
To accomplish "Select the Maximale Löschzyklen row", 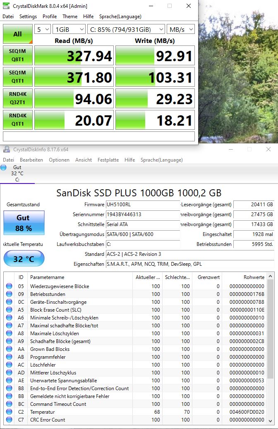I will (135, 334).
